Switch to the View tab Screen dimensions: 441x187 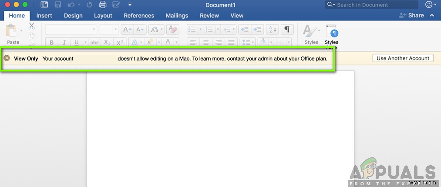[x=237, y=16]
